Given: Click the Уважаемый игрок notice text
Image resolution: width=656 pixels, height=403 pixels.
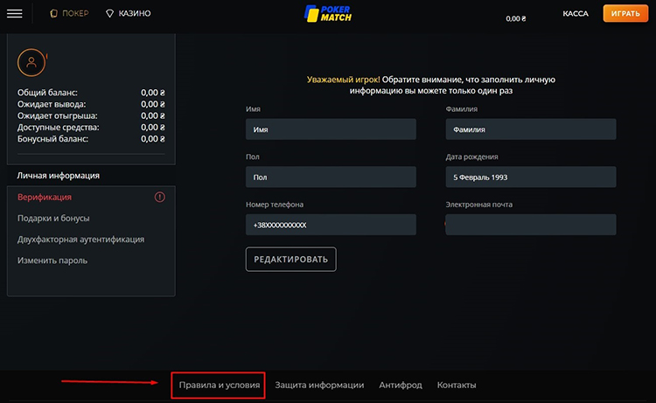Looking at the screenshot, I should pyautogui.click(x=431, y=85).
